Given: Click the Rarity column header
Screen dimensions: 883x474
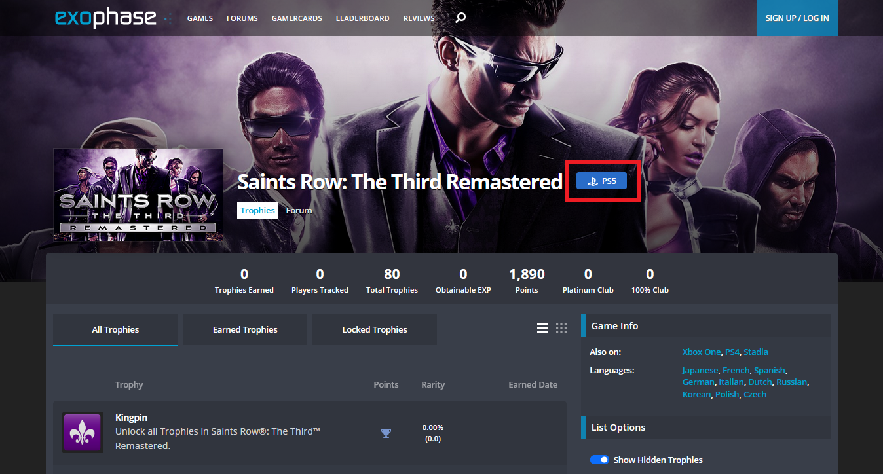Looking at the screenshot, I should [433, 384].
